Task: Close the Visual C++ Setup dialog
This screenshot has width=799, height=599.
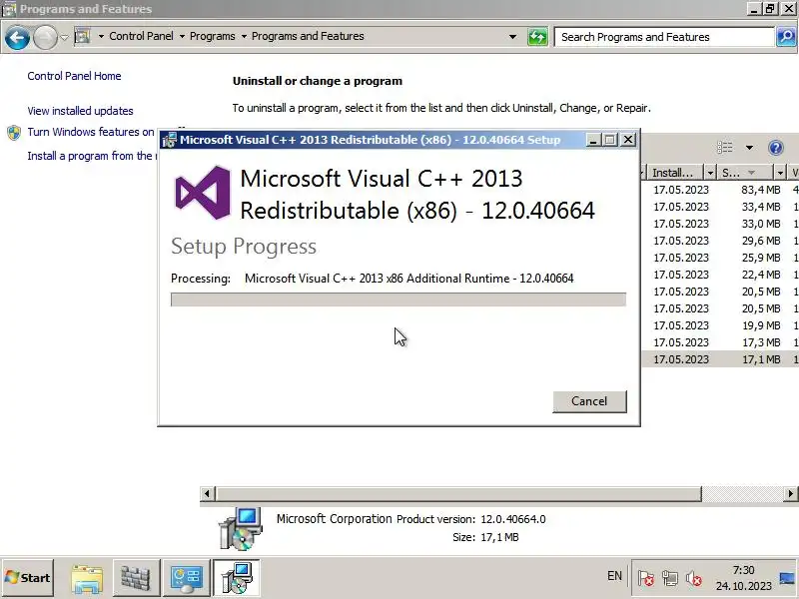Action: point(629,140)
